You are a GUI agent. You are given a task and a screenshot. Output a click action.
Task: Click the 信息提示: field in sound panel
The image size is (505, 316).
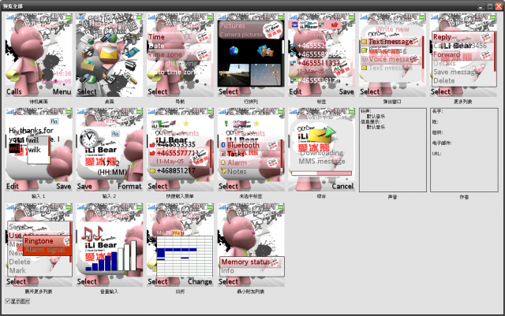(x=370, y=121)
